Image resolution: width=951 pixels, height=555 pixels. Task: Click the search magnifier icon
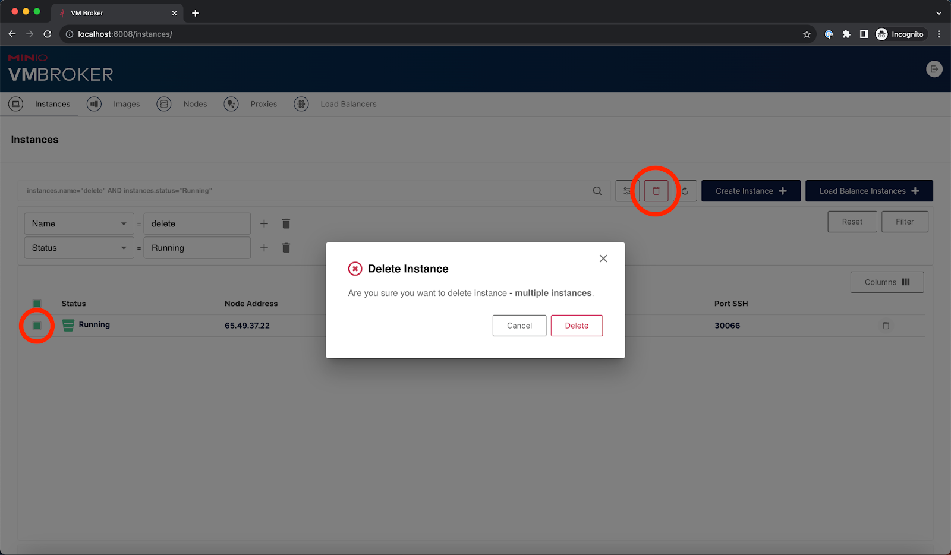coord(597,191)
